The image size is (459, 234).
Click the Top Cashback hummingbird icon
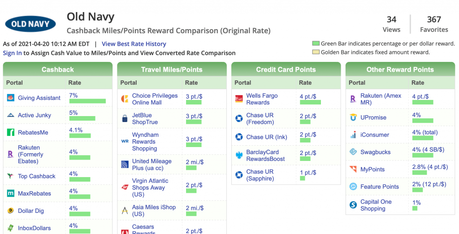click(x=11, y=176)
